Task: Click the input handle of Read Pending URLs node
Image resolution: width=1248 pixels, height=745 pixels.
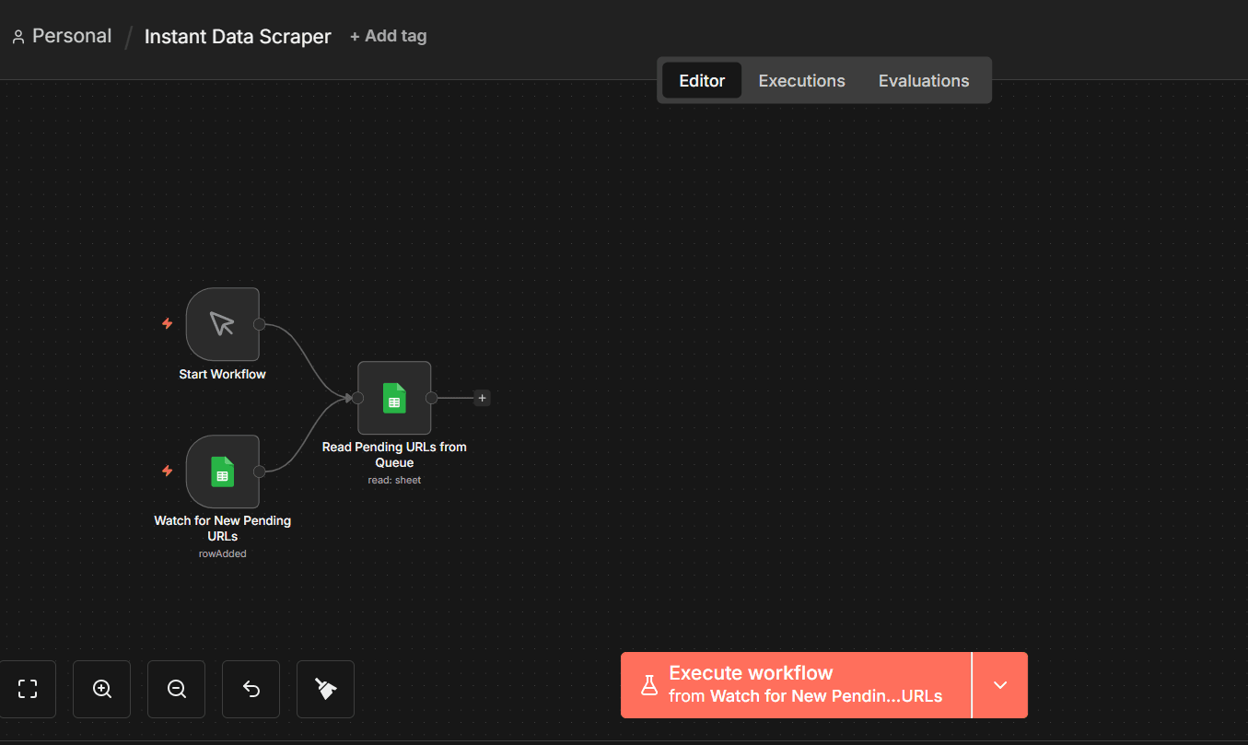Action: click(x=357, y=398)
